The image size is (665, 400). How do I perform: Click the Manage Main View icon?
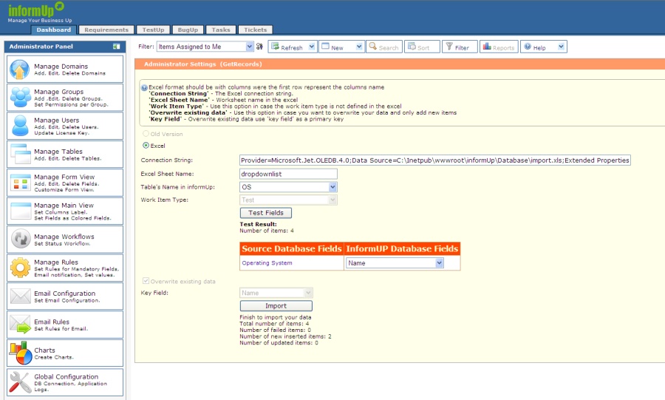21,211
